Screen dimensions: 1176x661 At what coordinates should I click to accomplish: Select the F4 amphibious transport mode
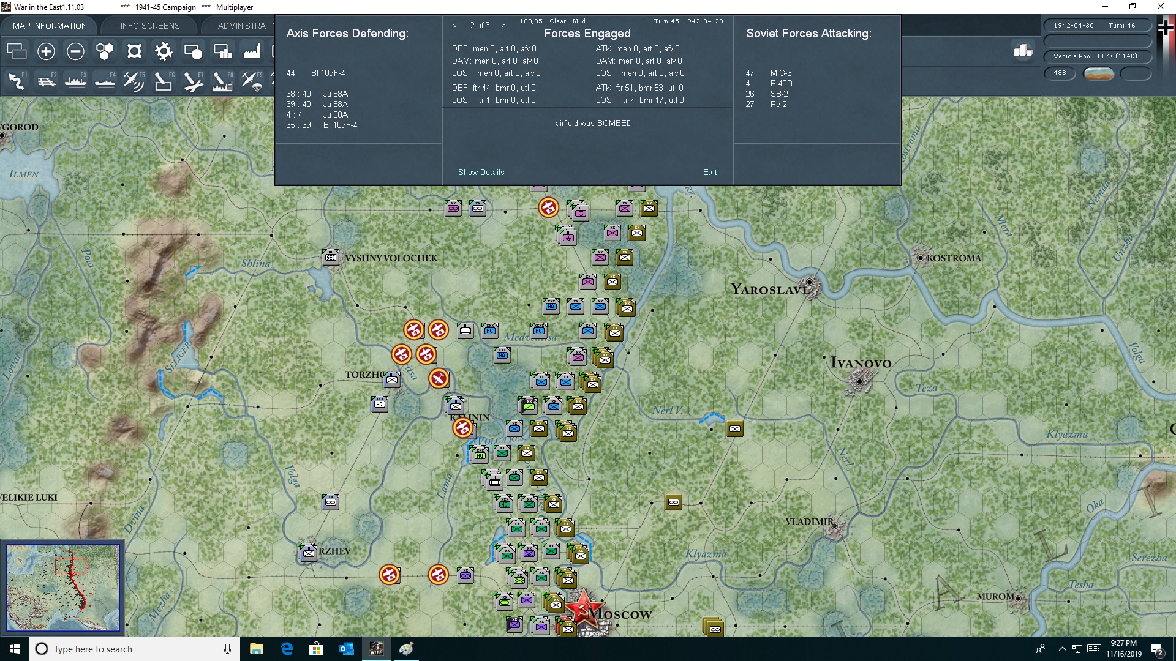coord(105,81)
